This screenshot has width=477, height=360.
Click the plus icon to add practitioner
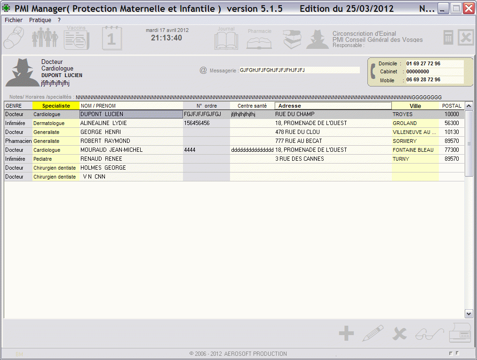(x=346, y=334)
